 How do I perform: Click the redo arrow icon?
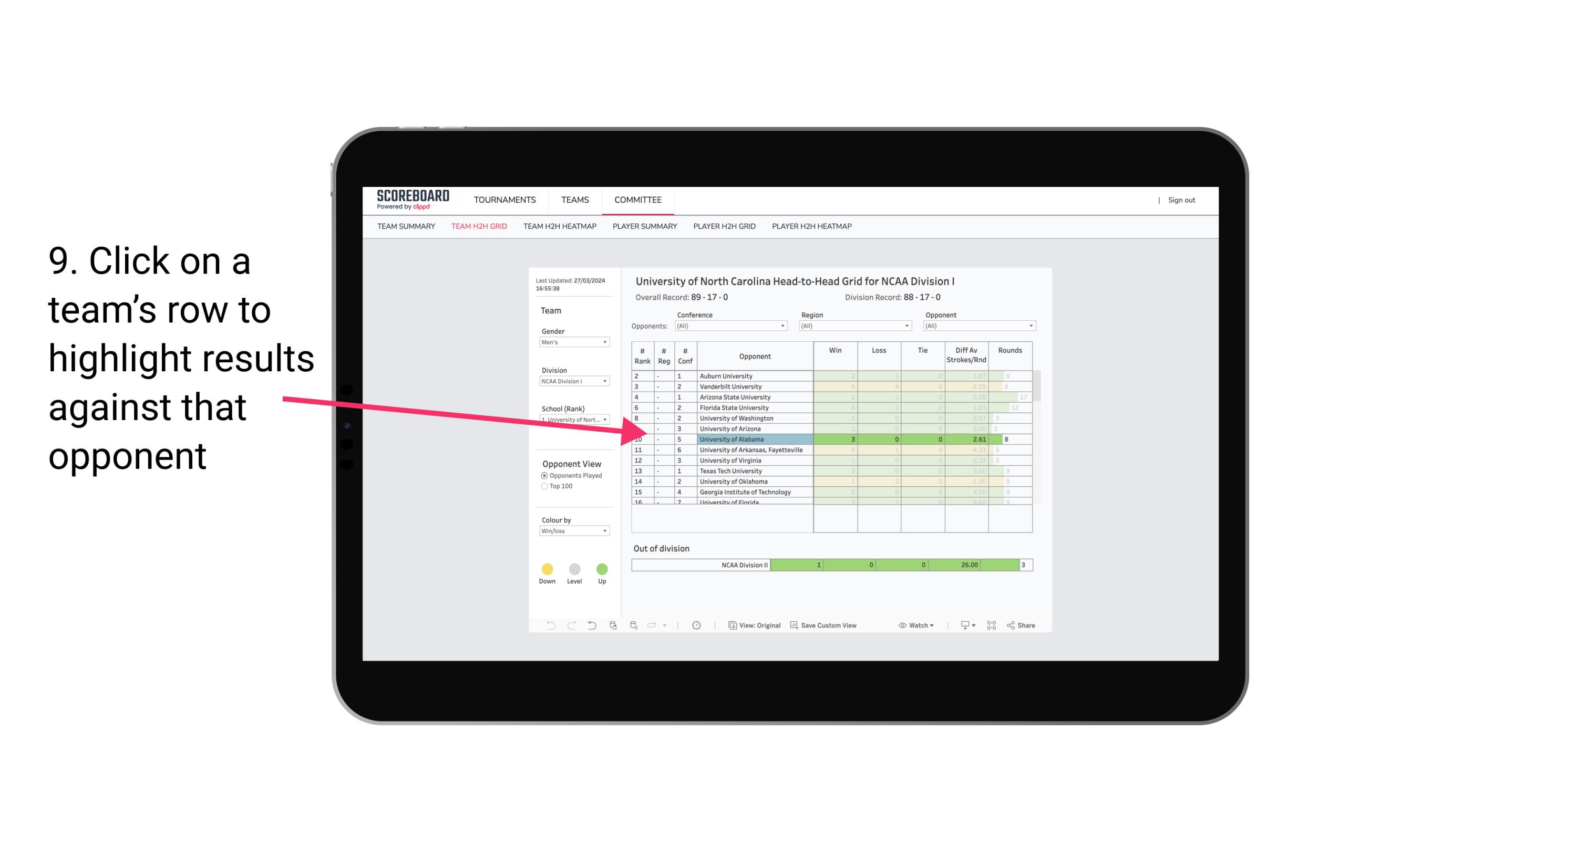(x=569, y=627)
